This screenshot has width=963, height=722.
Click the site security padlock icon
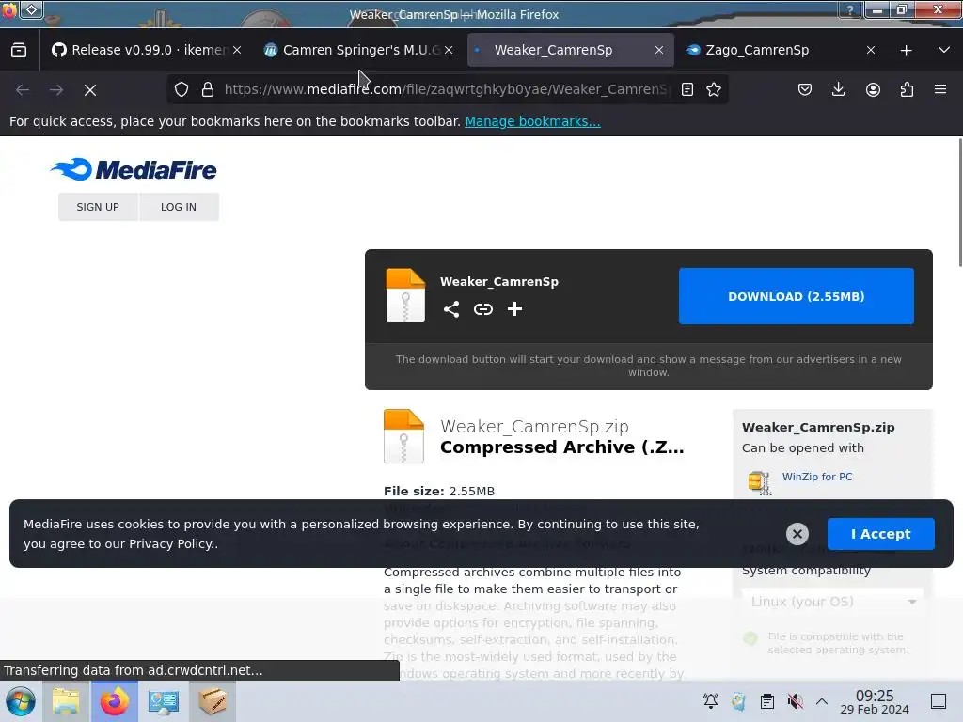coord(208,89)
